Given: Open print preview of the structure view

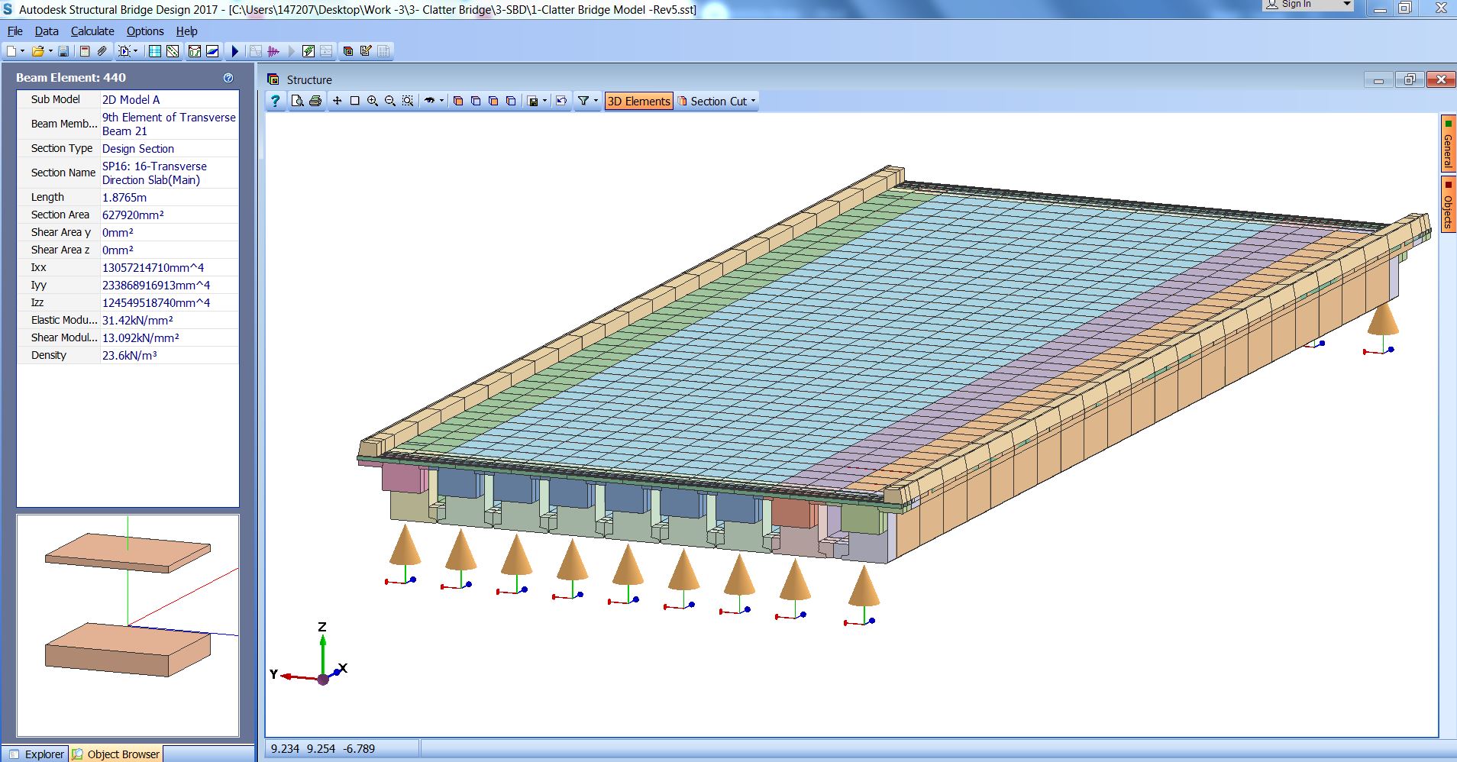Looking at the screenshot, I should [x=298, y=100].
